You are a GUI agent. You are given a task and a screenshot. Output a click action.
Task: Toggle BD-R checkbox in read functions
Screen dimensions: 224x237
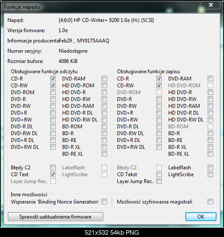point(104,133)
